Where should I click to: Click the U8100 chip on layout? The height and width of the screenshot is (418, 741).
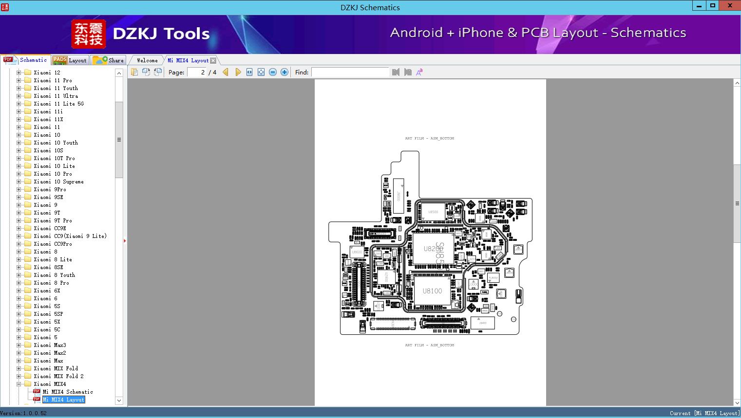432,291
